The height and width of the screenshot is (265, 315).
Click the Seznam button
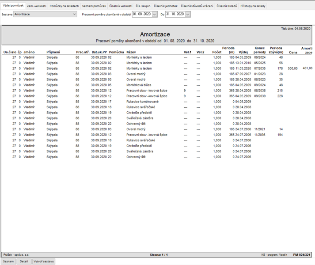[x=8, y=261]
